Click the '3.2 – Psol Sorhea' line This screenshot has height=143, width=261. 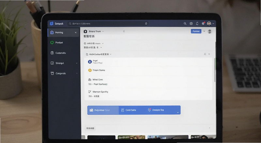pos(98,84)
